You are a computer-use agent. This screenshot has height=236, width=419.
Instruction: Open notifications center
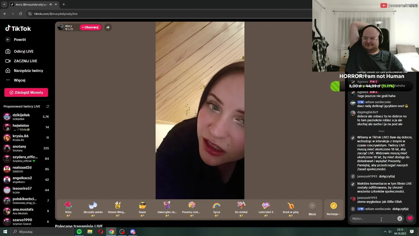coord(412,232)
